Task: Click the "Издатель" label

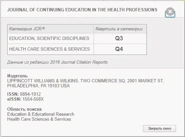Action: (17, 76)
